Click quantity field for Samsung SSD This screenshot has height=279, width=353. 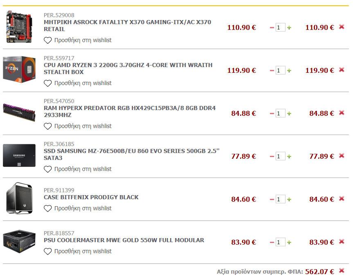tap(280, 156)
